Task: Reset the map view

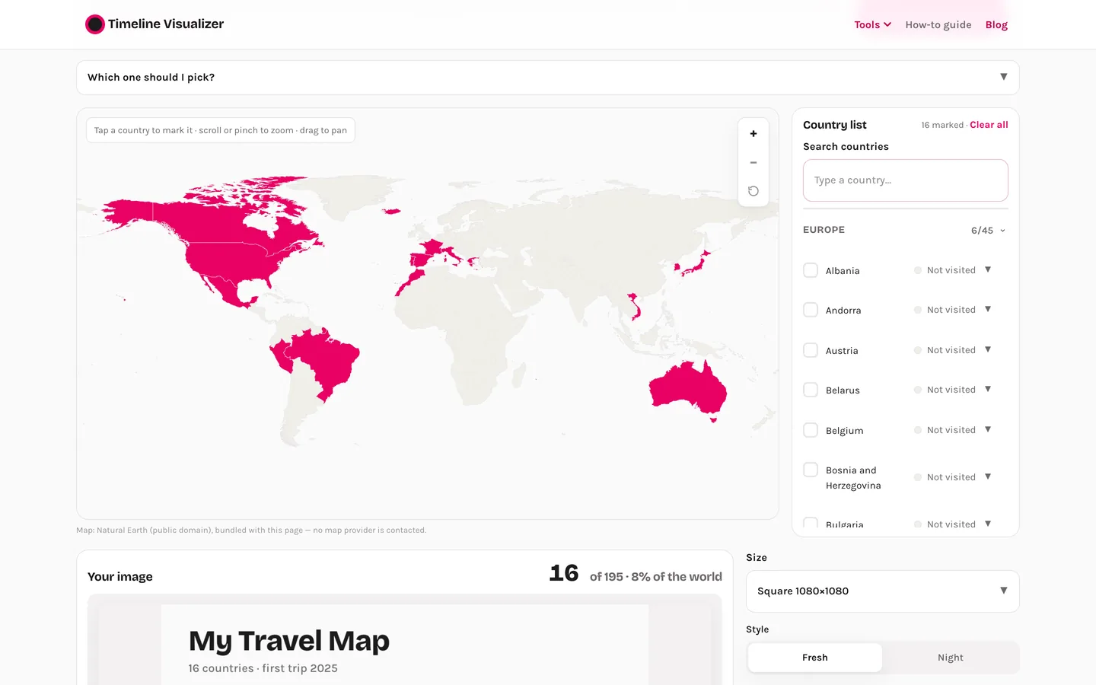Action: 753,191
